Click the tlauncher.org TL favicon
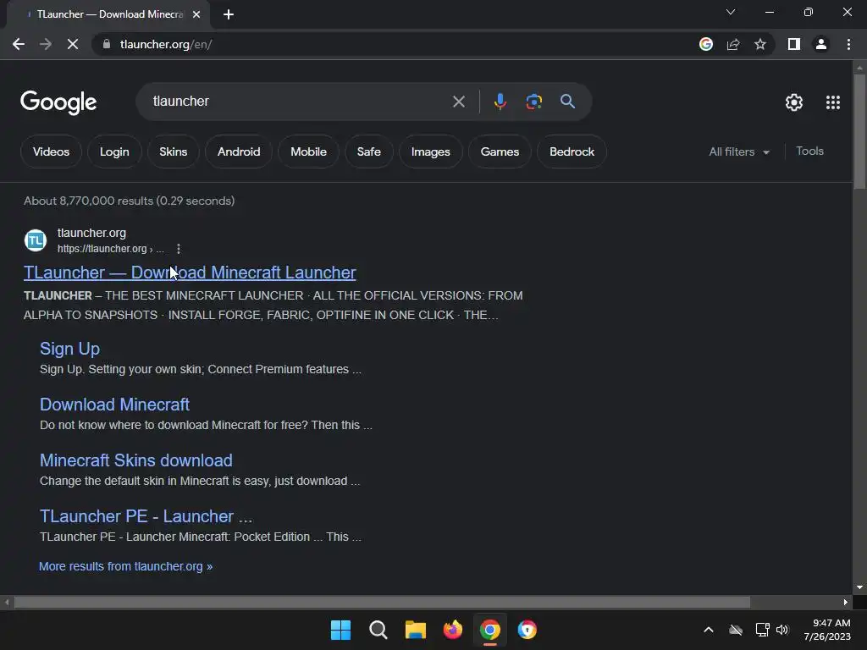 [36, 240]
